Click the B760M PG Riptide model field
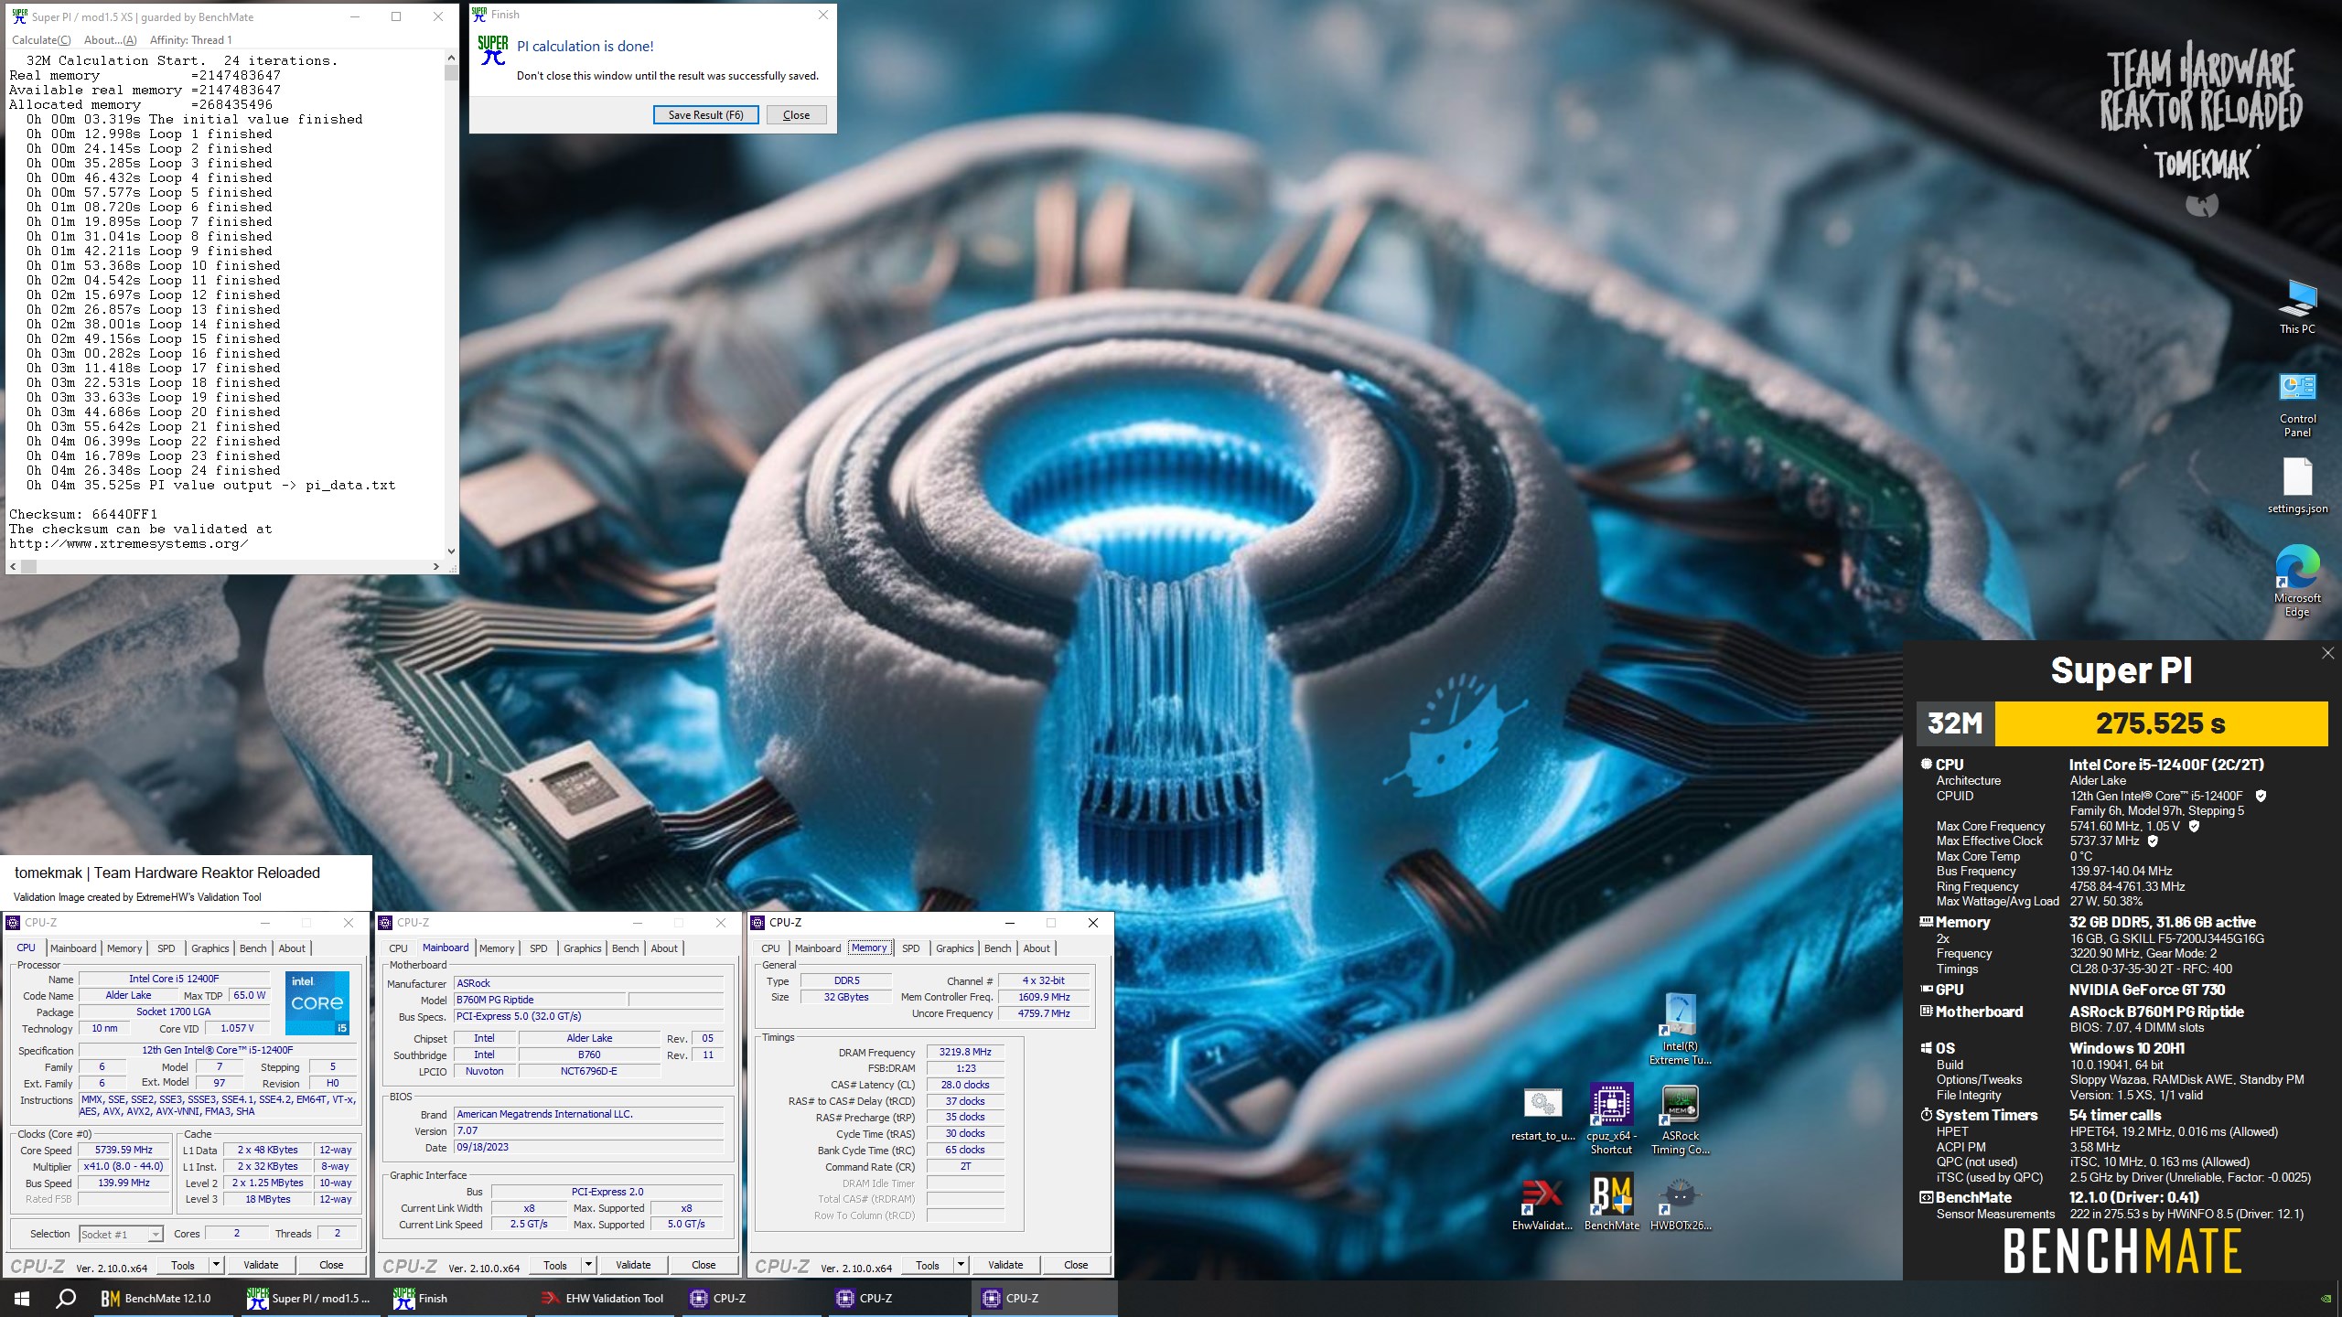This screenshot has height=1317, width=2342. point(540,1001)
